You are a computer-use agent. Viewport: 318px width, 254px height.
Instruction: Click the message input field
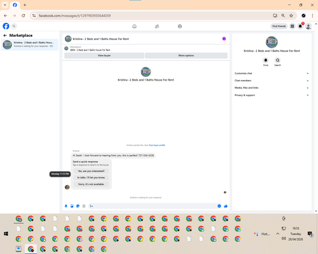[153, 206]
